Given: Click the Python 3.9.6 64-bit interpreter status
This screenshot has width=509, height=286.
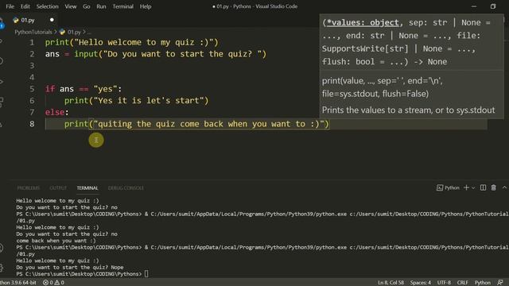Looking at the screenshot, I should (x=18, y=283).
